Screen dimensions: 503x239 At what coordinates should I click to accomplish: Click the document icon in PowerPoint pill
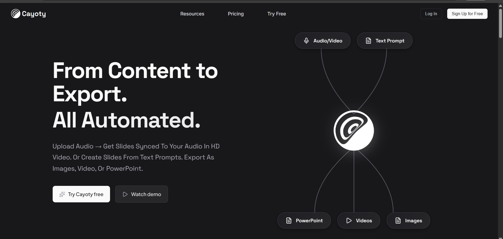[289, 220]
